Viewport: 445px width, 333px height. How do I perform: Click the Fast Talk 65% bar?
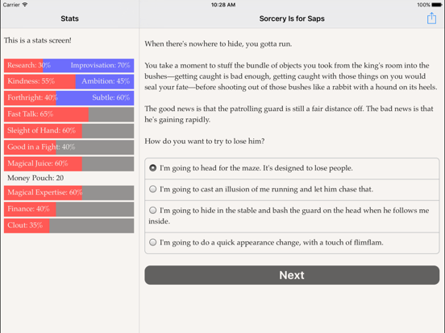coord(69,114)
